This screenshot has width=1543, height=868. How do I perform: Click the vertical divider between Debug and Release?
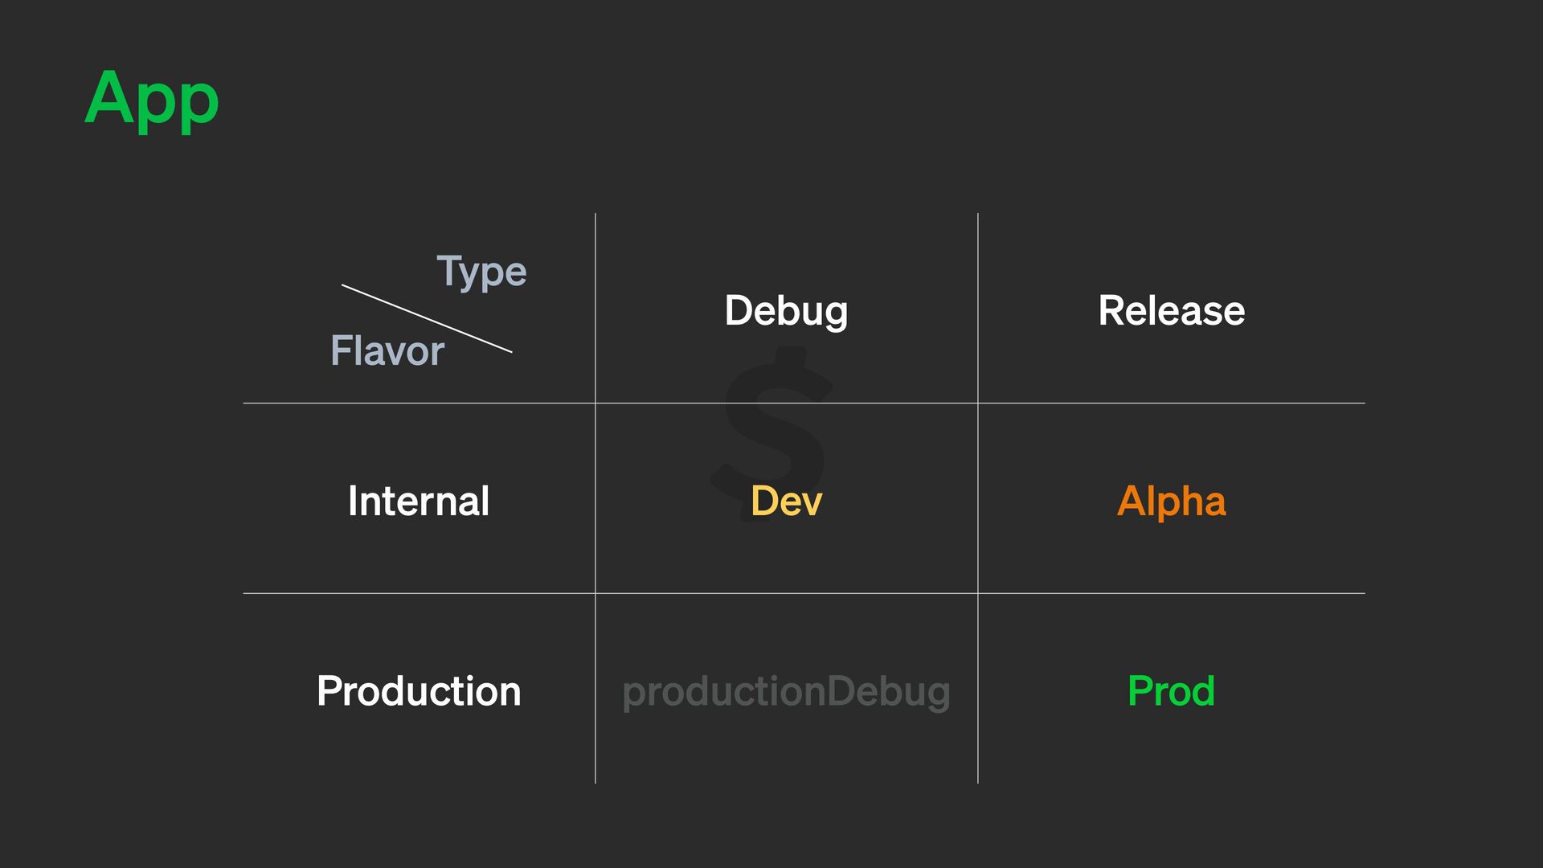tap(978, 310)
